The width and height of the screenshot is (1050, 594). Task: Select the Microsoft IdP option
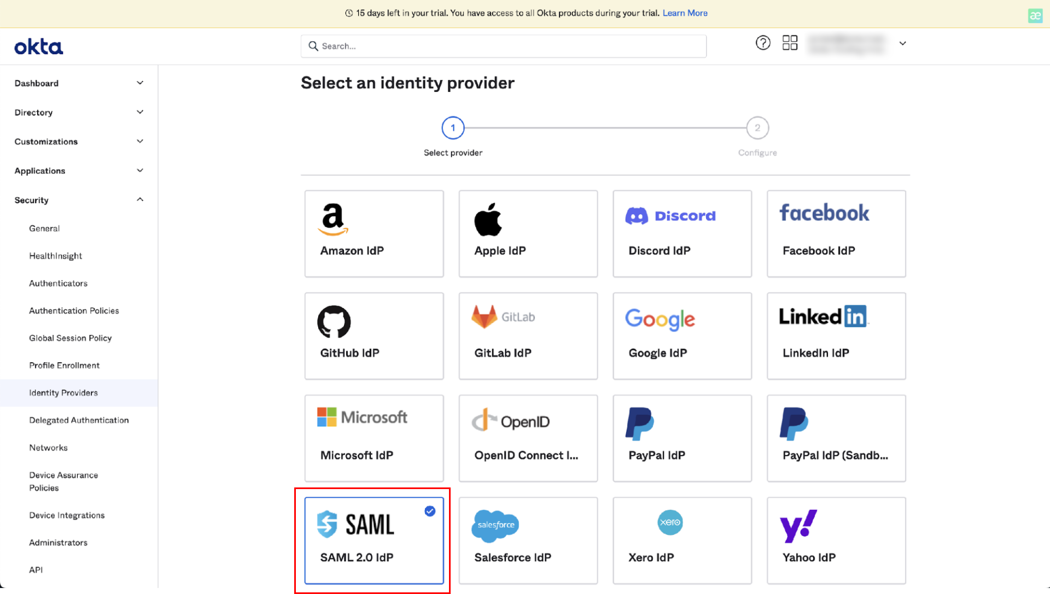point(374,438)
